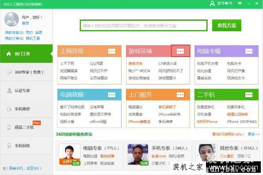Image resolution: width=263 pixels, height=175 pixels.
Task: Pick iPhone换电池 service
Action: click(x=139, y=122)
